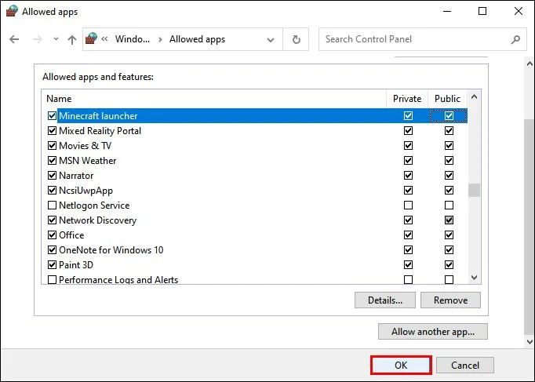
Task: Toggle Public checkbox for Network Discovery
Action: (449, 220)
